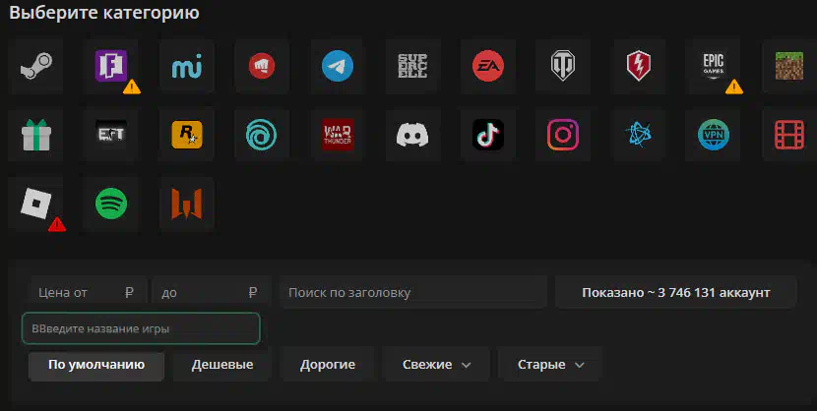Viewport: 817px width, 411px height.
Task: Choose the miHoYo category icon
Action: (x=187, y=66)
